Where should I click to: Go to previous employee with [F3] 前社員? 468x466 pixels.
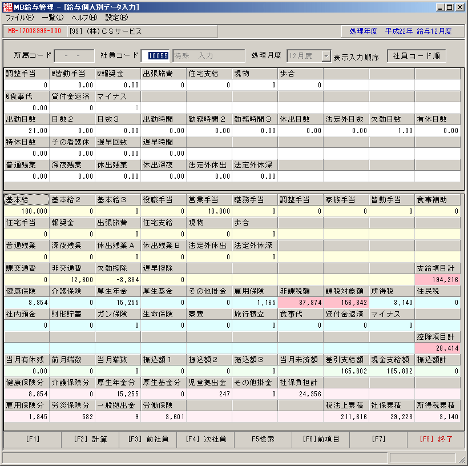[148, 439]
